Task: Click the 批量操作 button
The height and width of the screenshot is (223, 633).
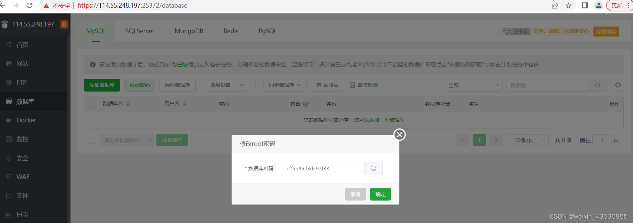Action: coord(172,140)
